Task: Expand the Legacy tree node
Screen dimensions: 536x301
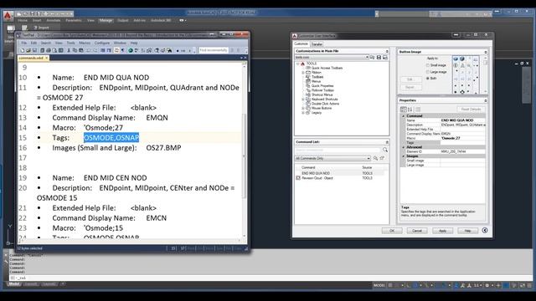Action: [x=303, y=113]
